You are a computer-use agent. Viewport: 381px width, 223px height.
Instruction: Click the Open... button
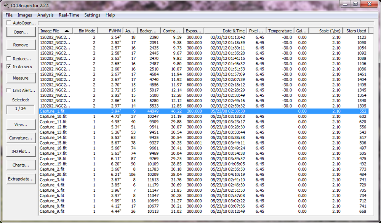point(21,32)
